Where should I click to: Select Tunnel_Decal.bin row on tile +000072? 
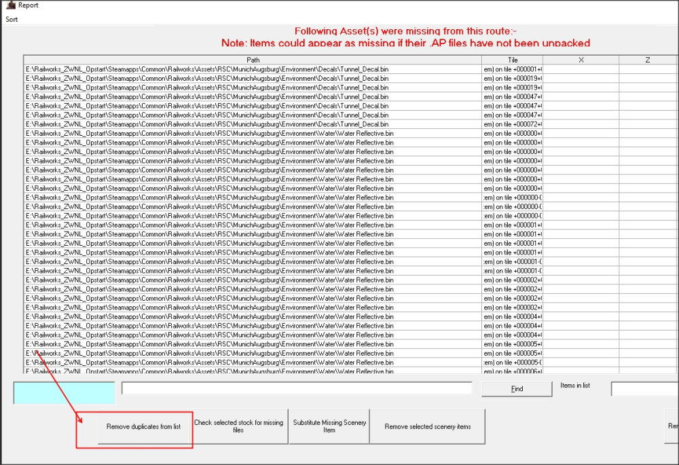pyautogui.click(x=207, y=124)
